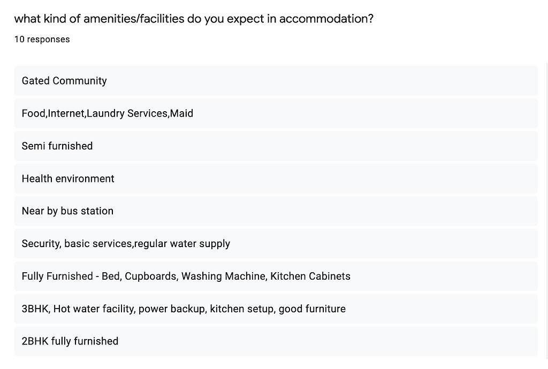This screenshot has height=369, width=548.
Task: Select the '2BHK fully furnished' response
Action: point(276,341)
